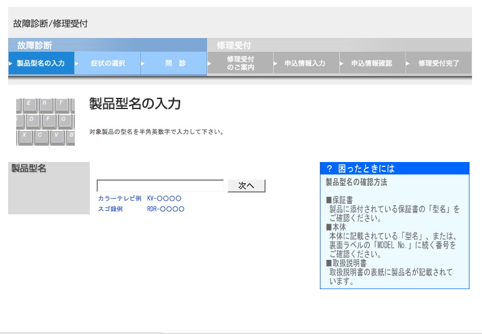Click the gray 製品型名 field label
Screen dimensions: 482x334
click(x=29, y=168)
